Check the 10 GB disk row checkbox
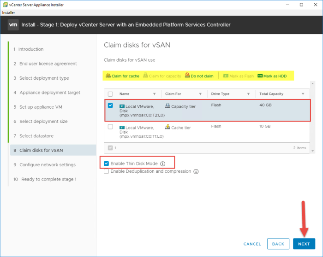Image resolution: width=323 pixels, height=257 pixels. click(x=110, y=127)
